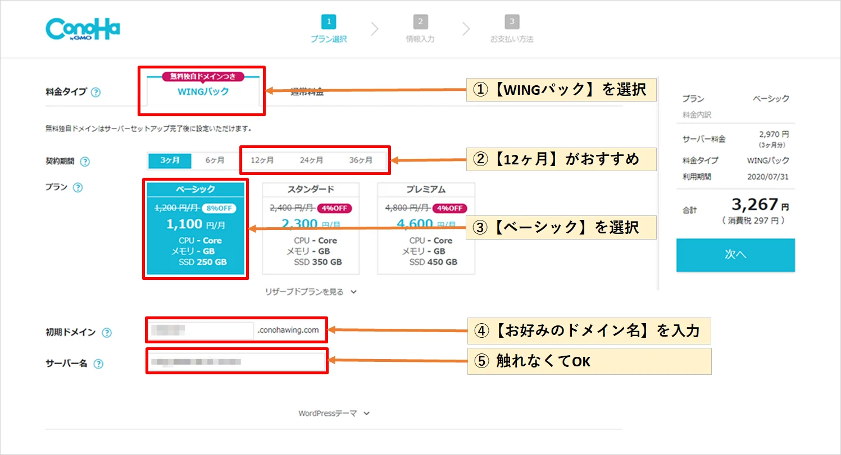
Task: Select the 12ヶ月 contract period
Action: [262, 160]
